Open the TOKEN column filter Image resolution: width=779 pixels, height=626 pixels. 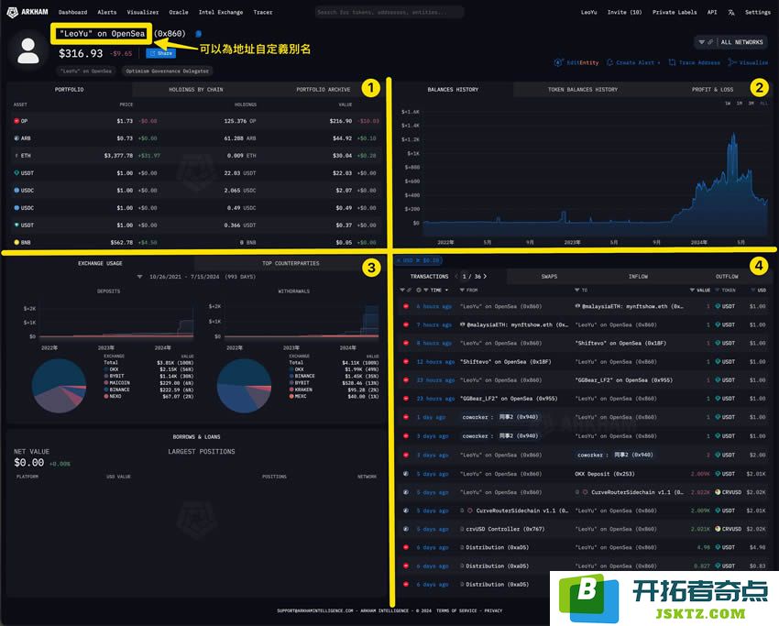click(x=718, y=291)
